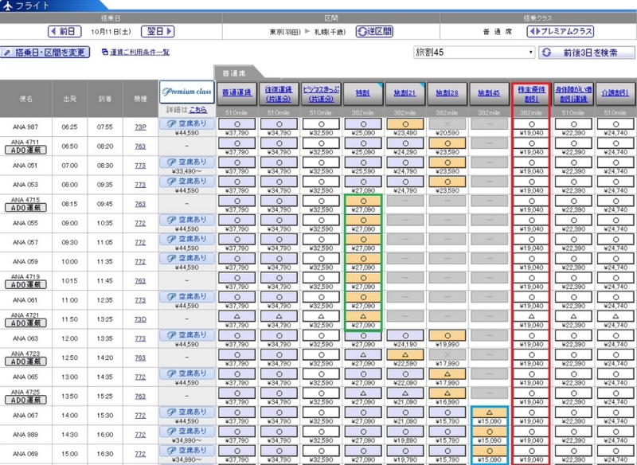Click the document icon beside 運賃ご利用条件一覧
This screenshot has width=637, height=465.
104,51
